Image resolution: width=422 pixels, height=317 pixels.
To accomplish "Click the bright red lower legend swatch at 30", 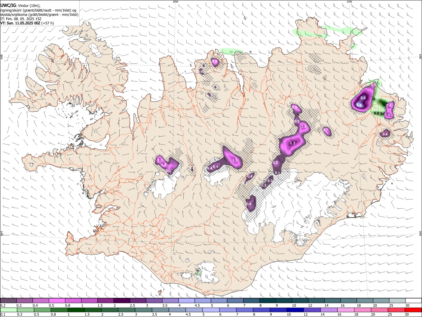I will point(413,310).
